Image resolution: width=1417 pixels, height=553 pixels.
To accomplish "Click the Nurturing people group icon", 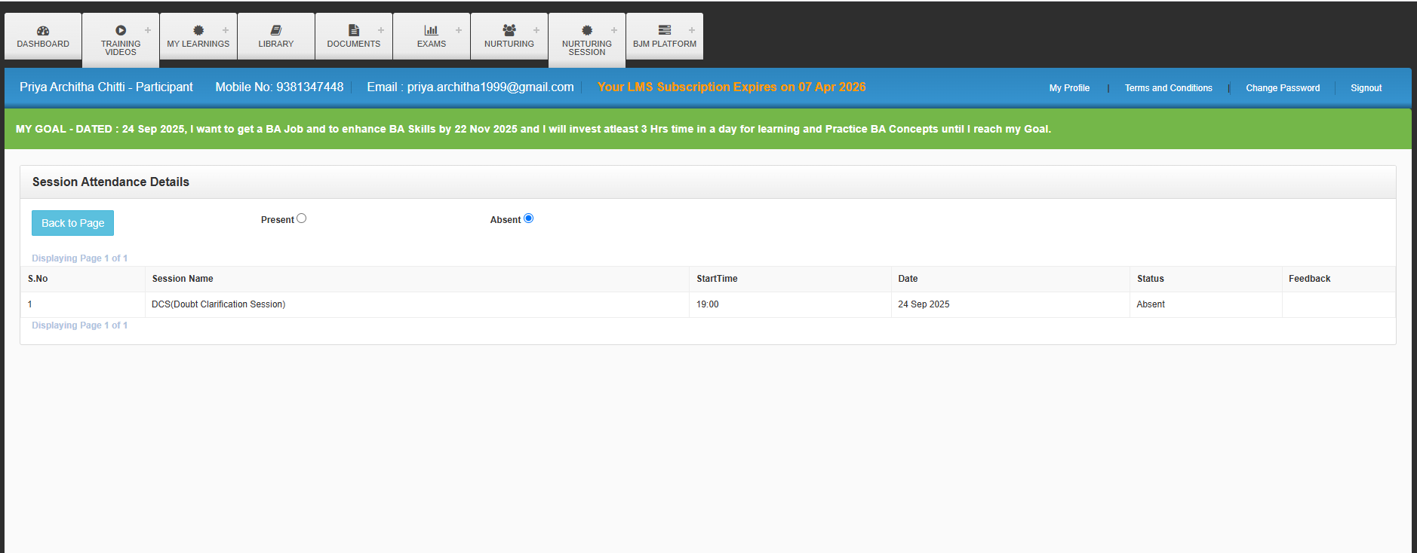I will coord(509,31).
